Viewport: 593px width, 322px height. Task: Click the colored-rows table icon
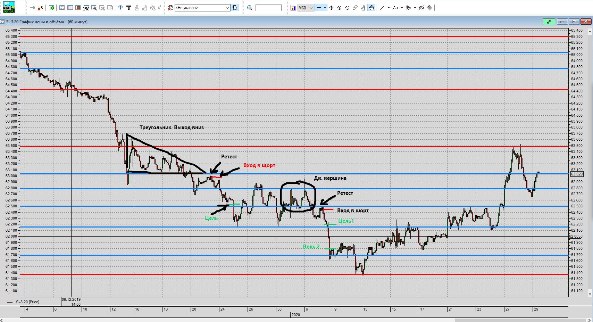[x=78, y=8]
